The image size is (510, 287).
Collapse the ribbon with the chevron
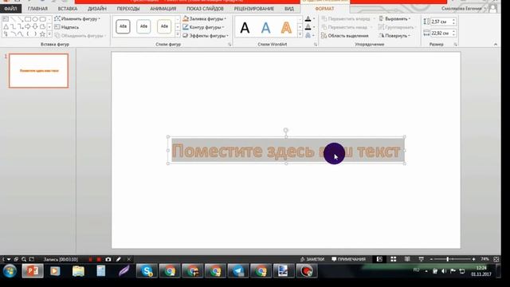point(496,45)
